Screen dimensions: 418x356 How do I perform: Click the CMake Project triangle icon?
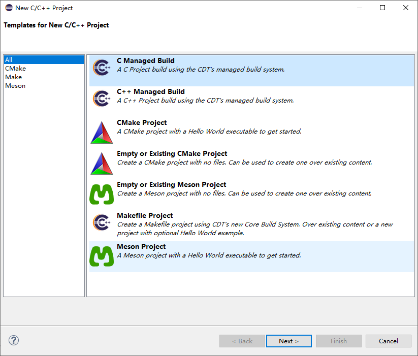pos(102,133)
